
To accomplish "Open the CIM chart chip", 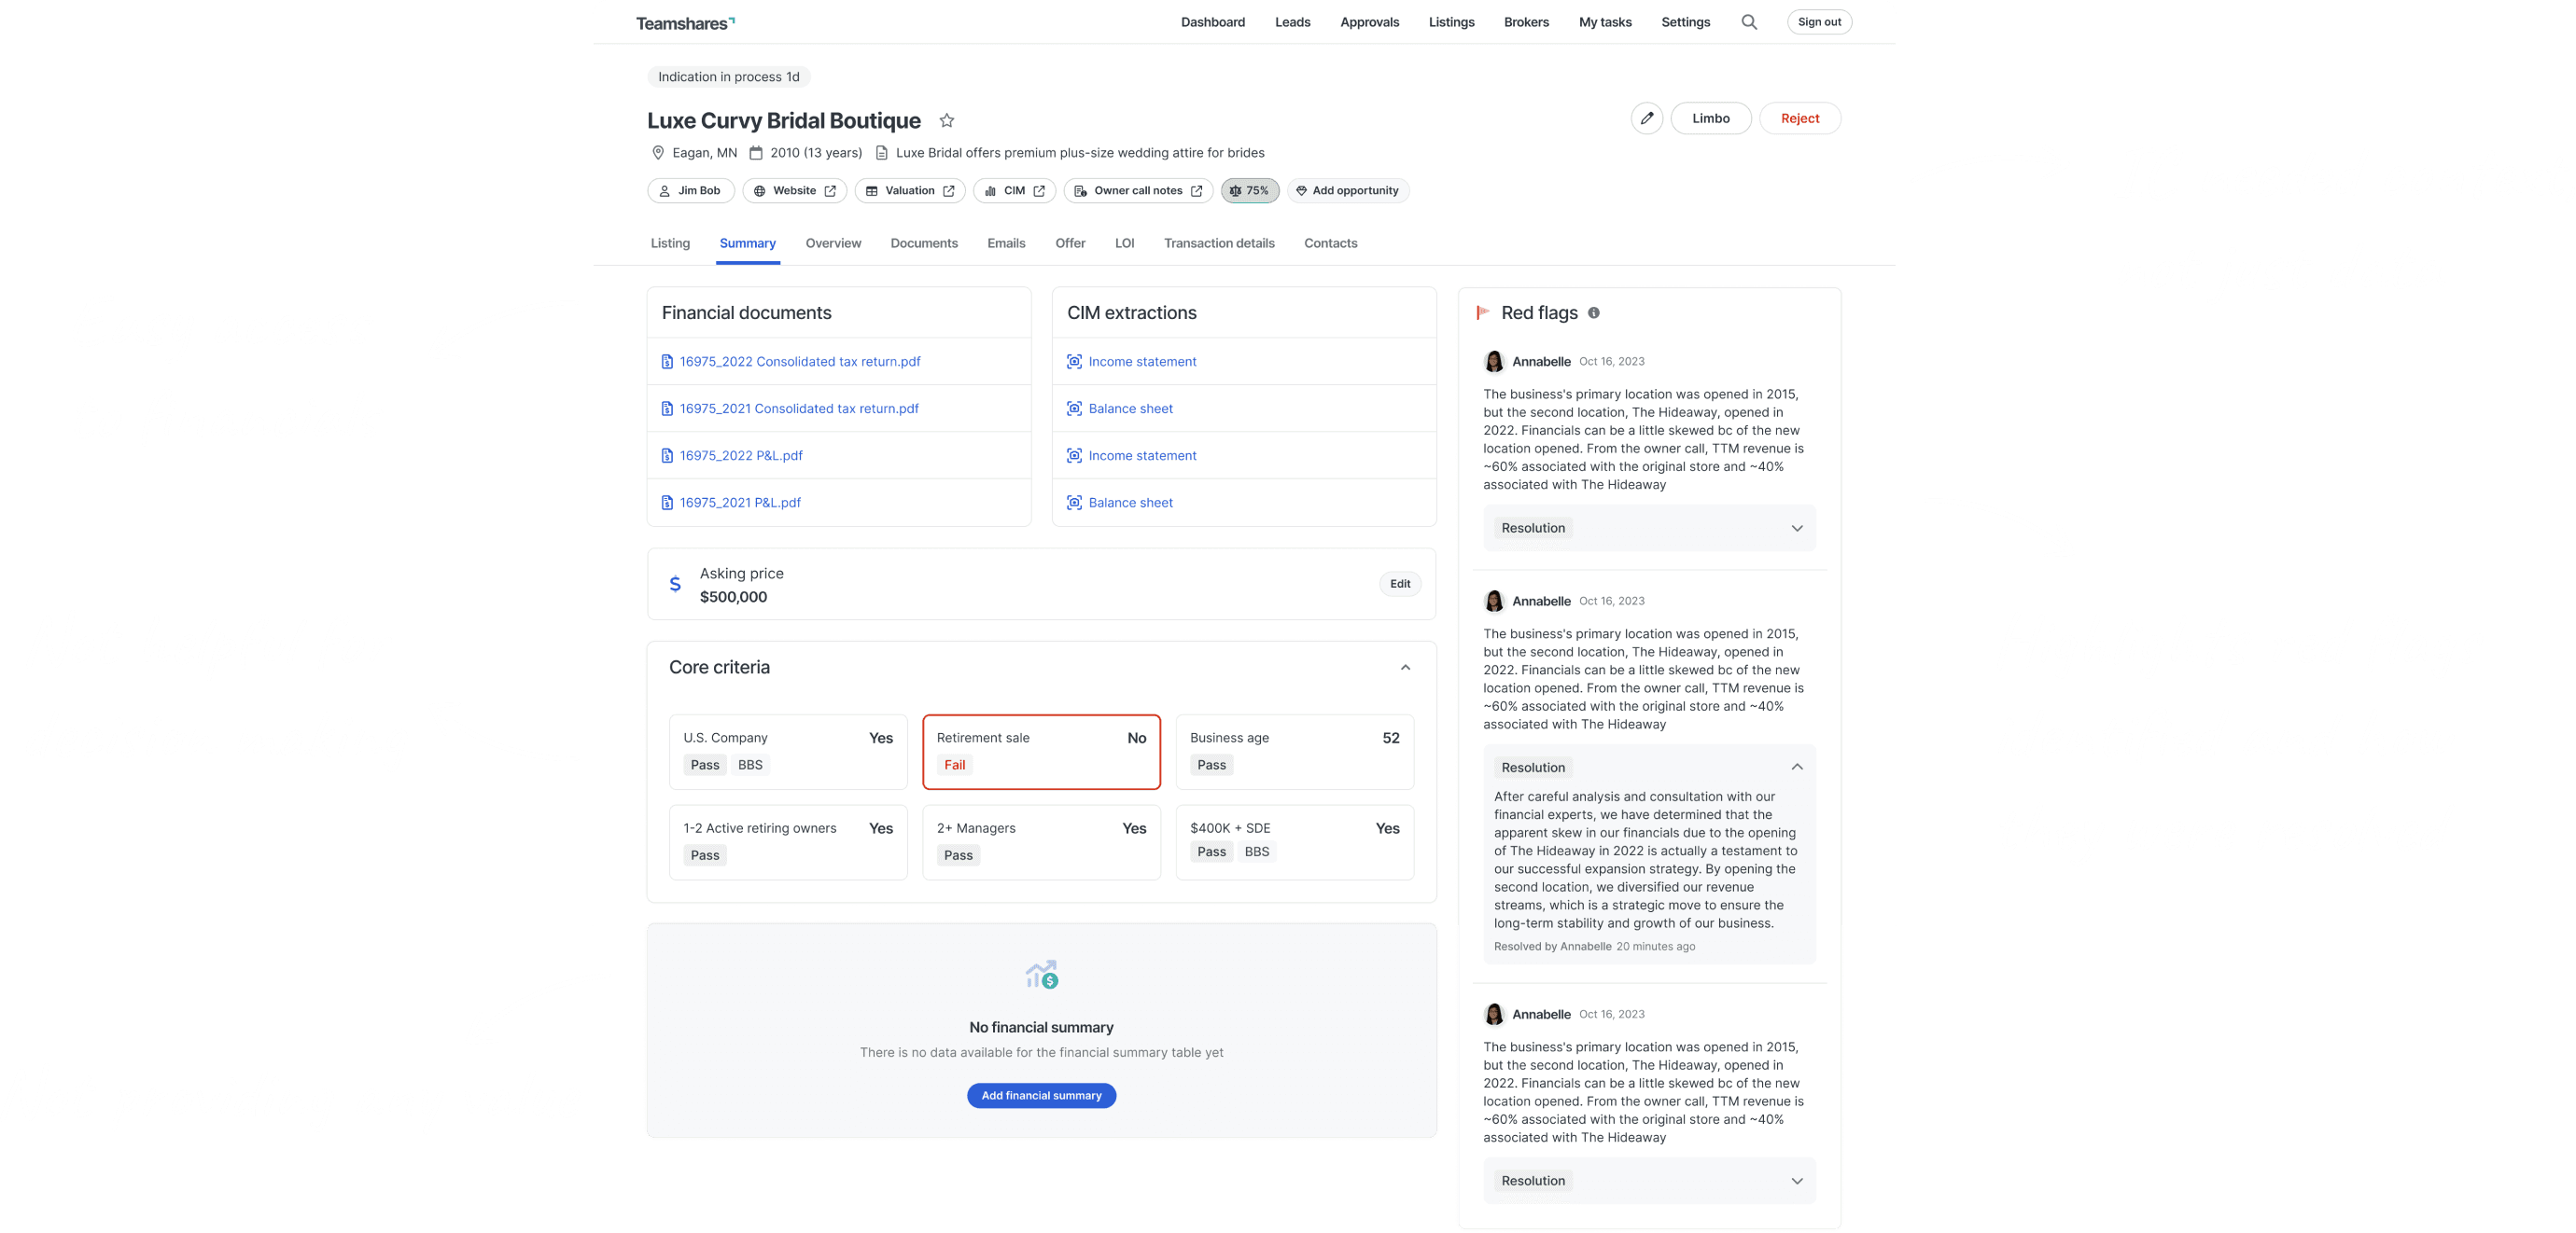I will click(1014, 191).
